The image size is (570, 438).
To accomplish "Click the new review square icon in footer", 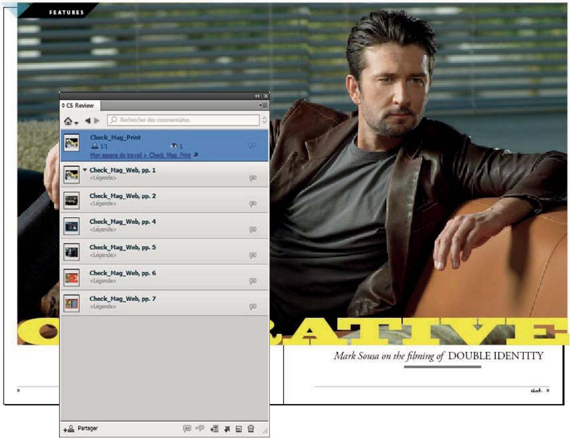I will [239, 429].
